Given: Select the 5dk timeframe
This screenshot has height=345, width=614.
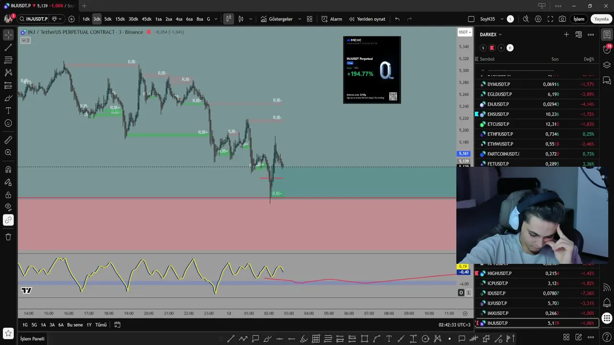Looking at the screenshot, I should (108, 19).
